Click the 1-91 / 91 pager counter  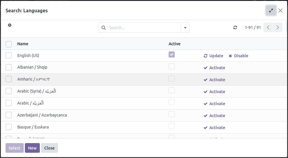click(x=253, y=27)
